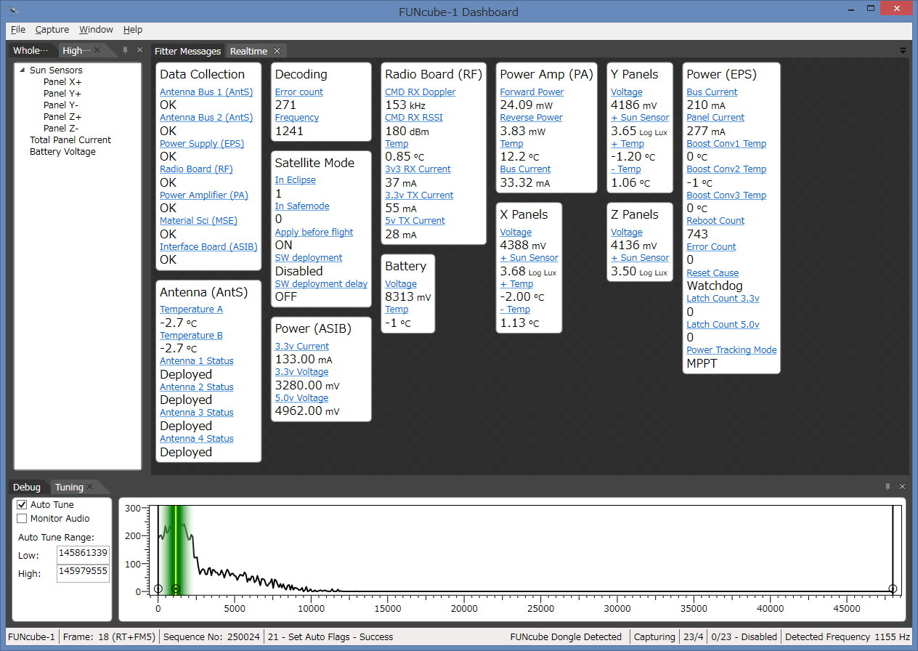The image size is (918, 651).
Task: Open the Capture menu
Action: tap(52, 30)
